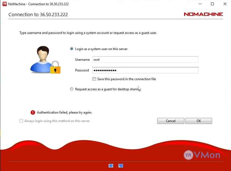Viewport: 231px width, 171px height.
Task: Maximize the NoMachine window
Action: (212, 4)
